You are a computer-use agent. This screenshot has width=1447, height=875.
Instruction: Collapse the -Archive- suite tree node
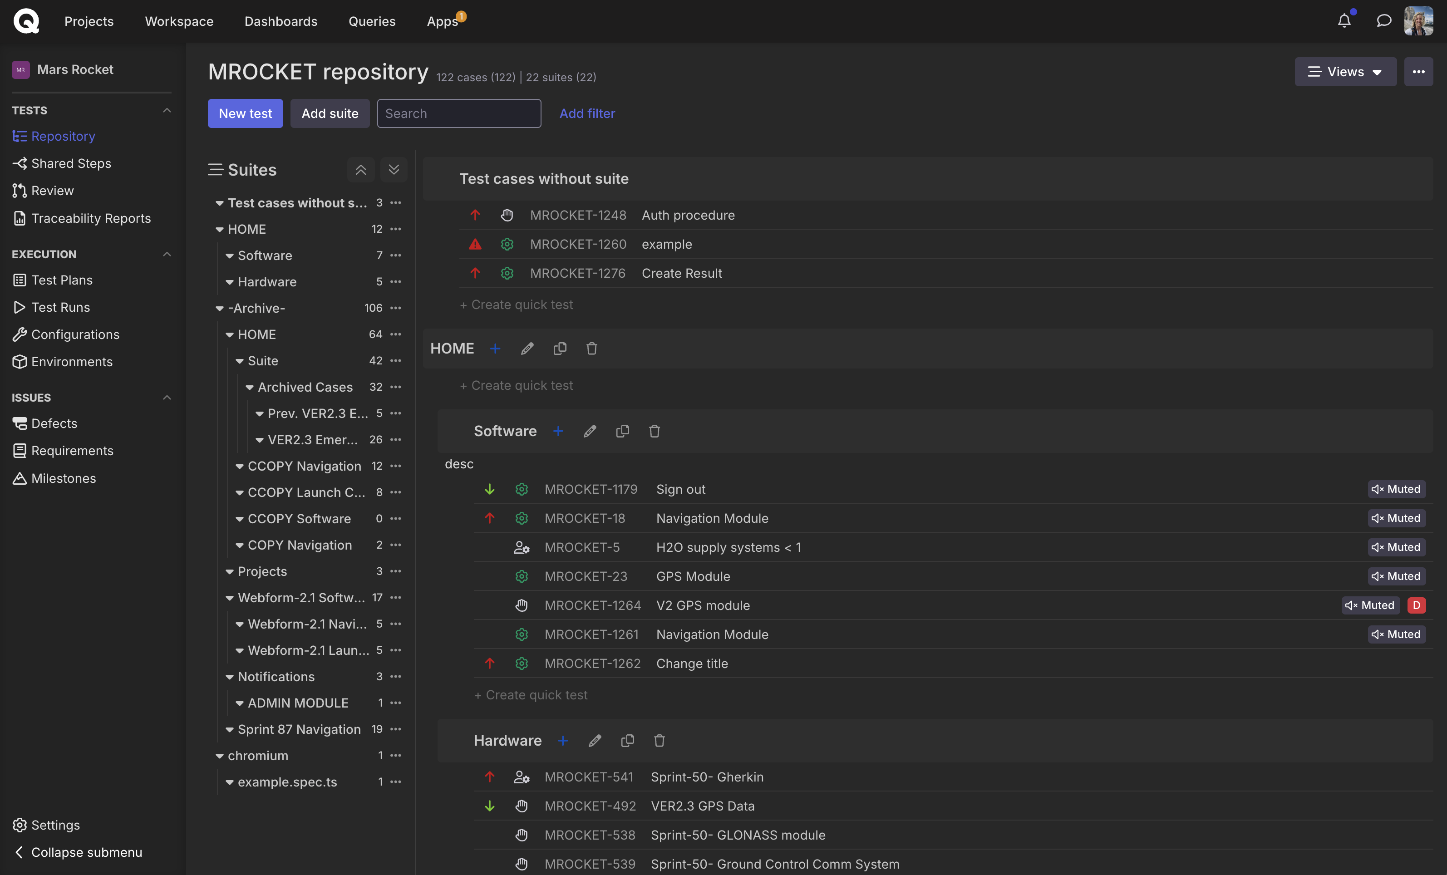(219, 308)
